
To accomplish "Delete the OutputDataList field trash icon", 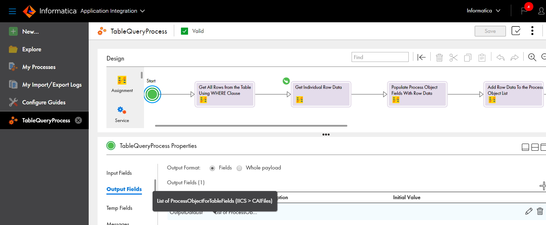I will click(540, 212).
